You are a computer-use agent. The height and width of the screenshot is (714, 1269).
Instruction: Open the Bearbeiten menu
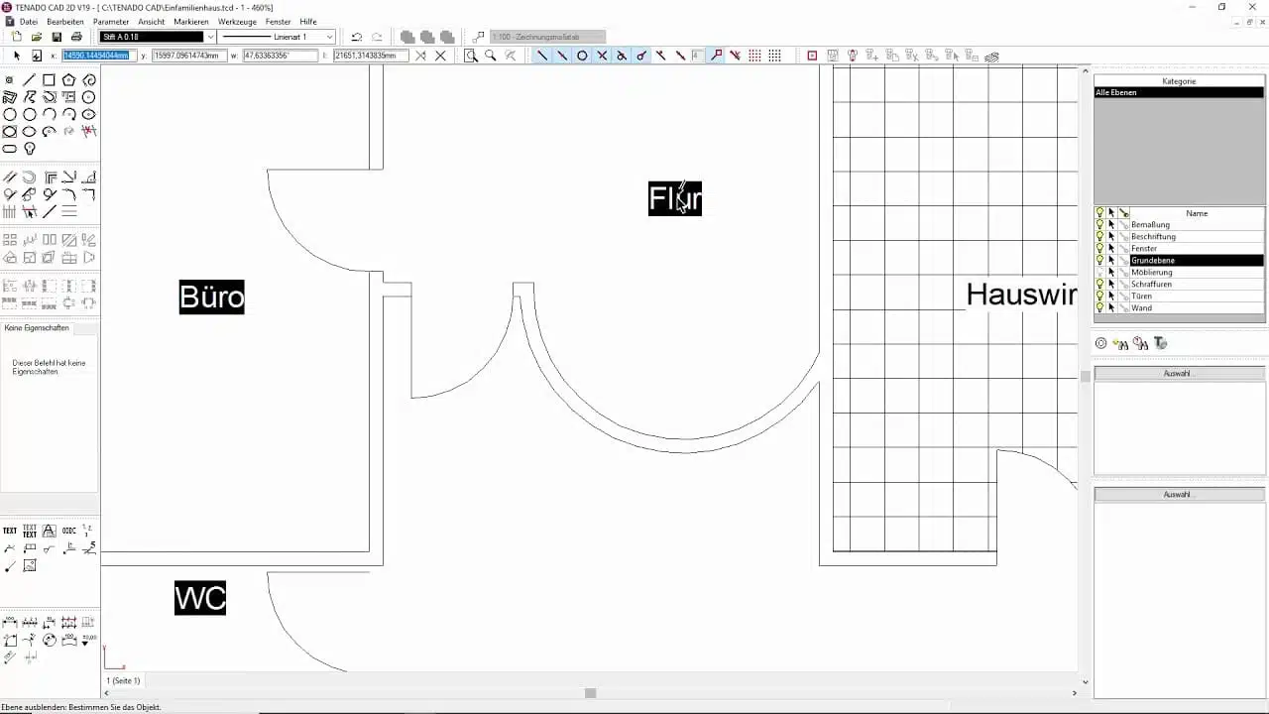tap(65, 21)
